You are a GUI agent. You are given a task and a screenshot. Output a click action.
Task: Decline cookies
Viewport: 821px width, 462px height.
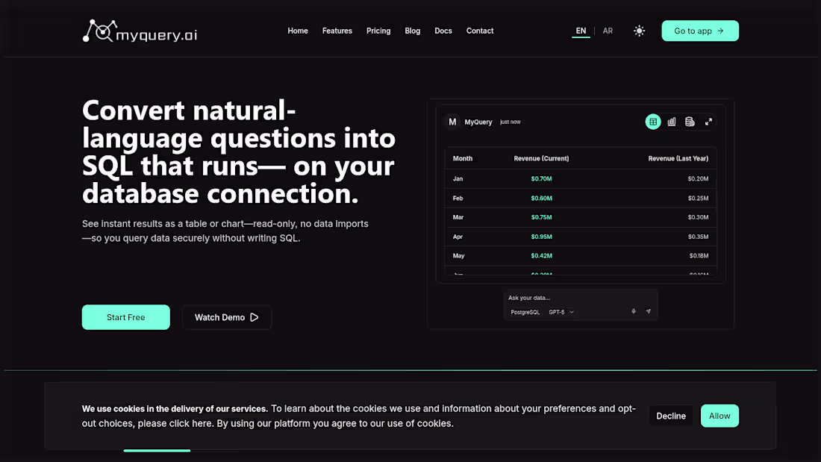671,416
